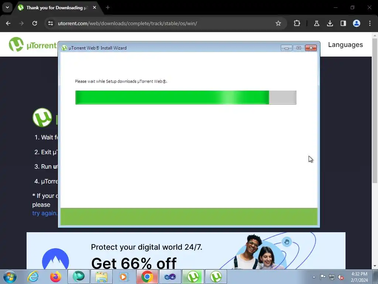
Task: Open Chrome three-dot menu
Action: pyautogui.click(x=370, y=23)
